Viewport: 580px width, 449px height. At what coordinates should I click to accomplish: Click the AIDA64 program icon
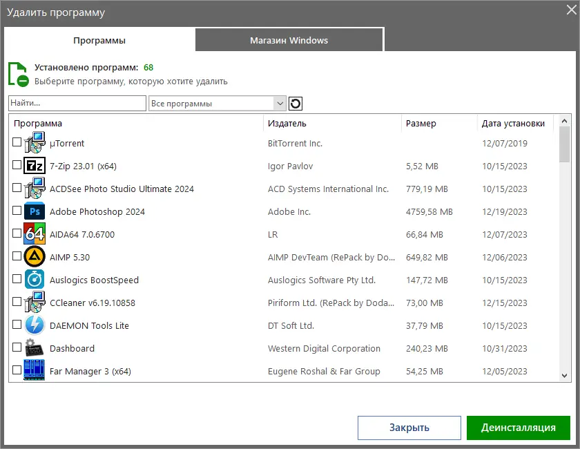click(35, 234)
